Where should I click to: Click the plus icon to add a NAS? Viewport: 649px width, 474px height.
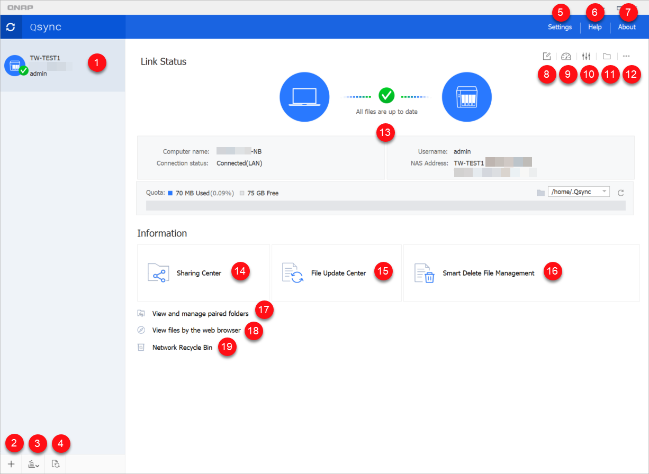(x=11, y=464)
